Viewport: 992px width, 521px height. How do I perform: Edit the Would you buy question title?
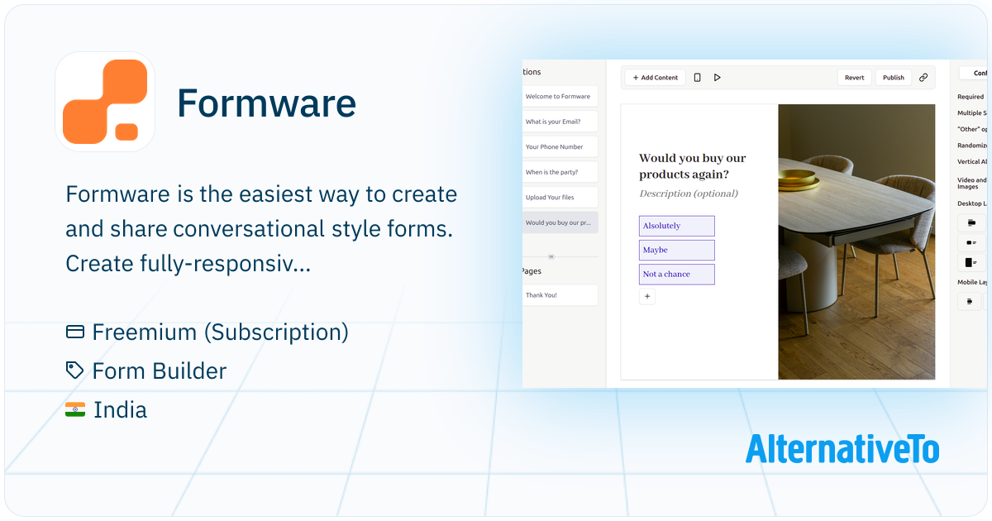(693, 166)
